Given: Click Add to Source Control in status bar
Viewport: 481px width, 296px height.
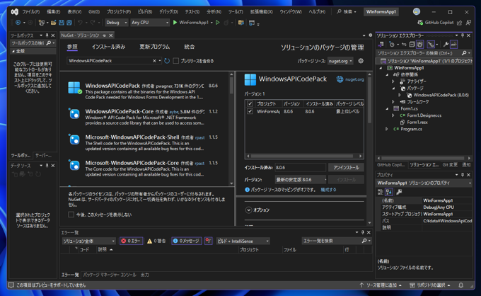Looking at the screenshot, I should [381, 285].
